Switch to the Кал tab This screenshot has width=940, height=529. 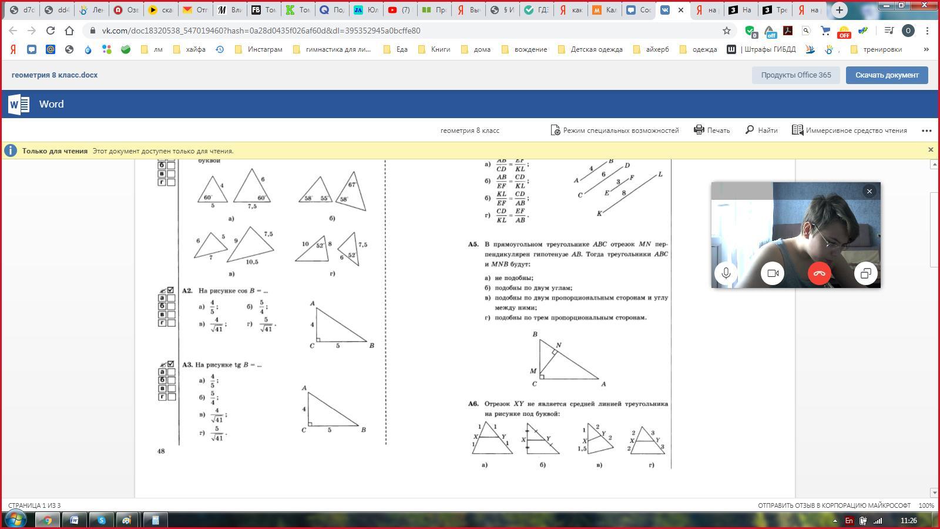(x=604, y=10)
